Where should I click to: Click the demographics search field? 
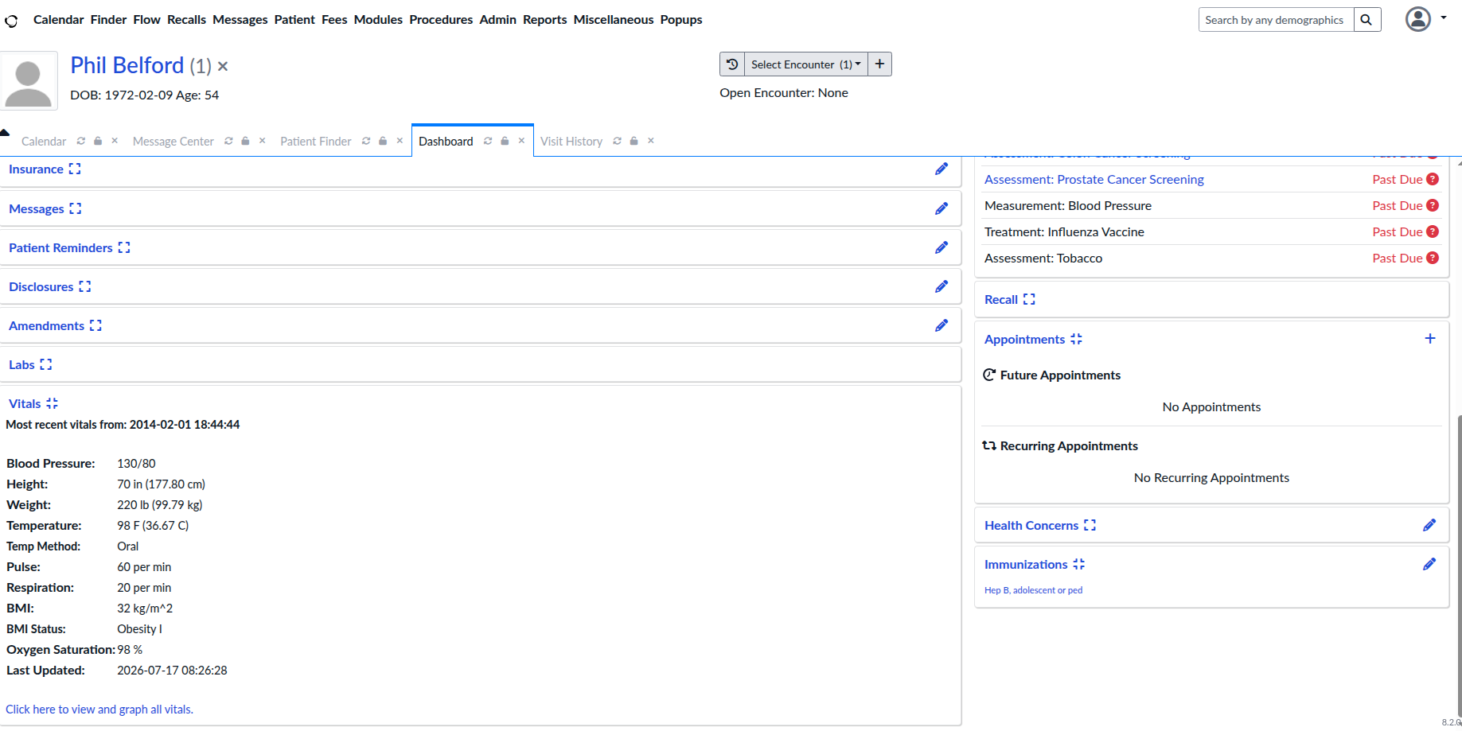[x=1276, y=20]
